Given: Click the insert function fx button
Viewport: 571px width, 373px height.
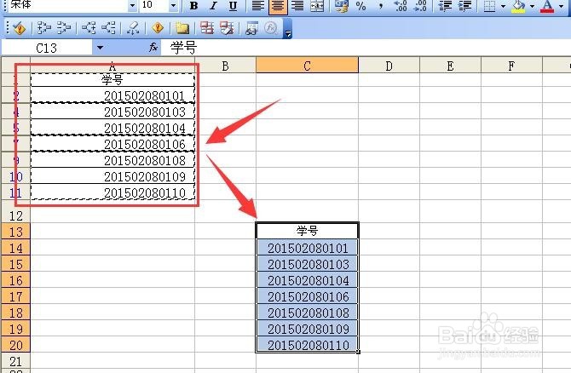Looking at the screenshot, I should [x=153, y=48].
